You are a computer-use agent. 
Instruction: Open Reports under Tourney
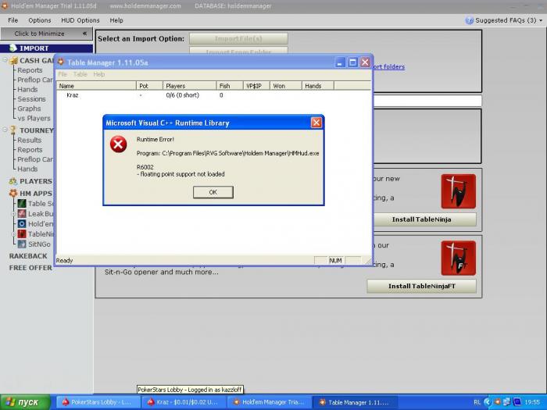tap(30, 150)
